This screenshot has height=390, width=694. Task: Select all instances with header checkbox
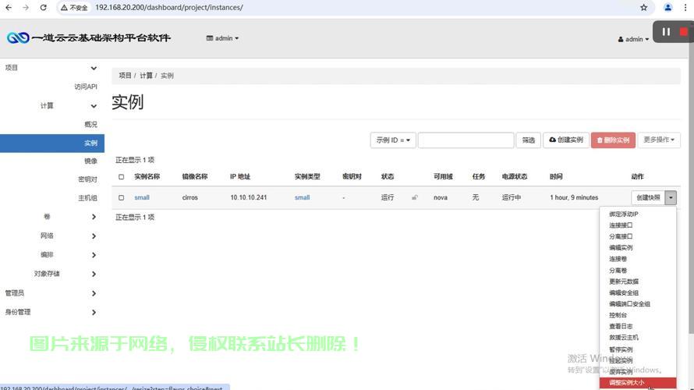pyautogui.click(x=121, y=177)
